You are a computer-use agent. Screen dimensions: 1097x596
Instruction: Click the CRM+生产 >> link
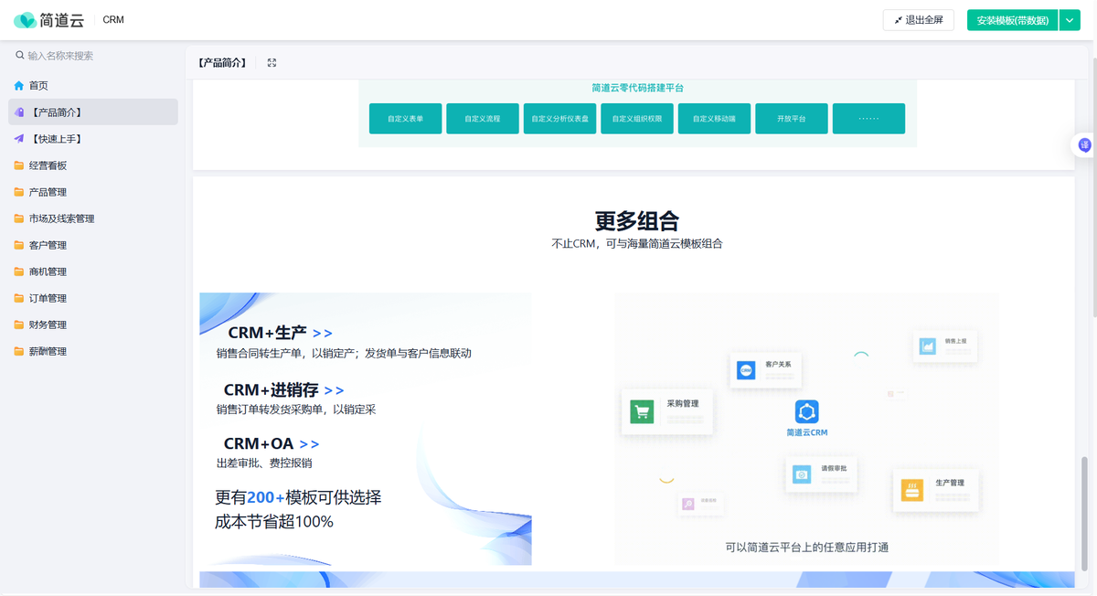pyautogui.click(x=280, y=333)
